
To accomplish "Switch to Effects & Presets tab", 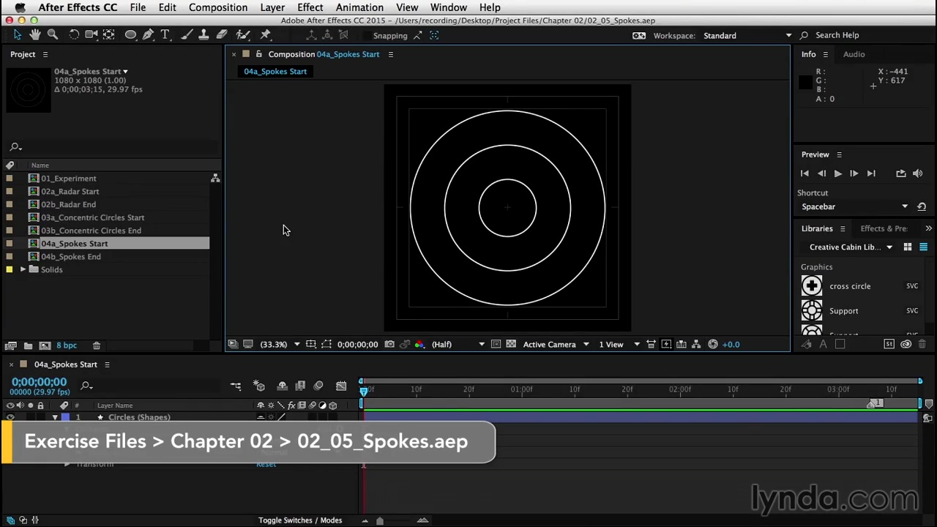I will (884, 228).
